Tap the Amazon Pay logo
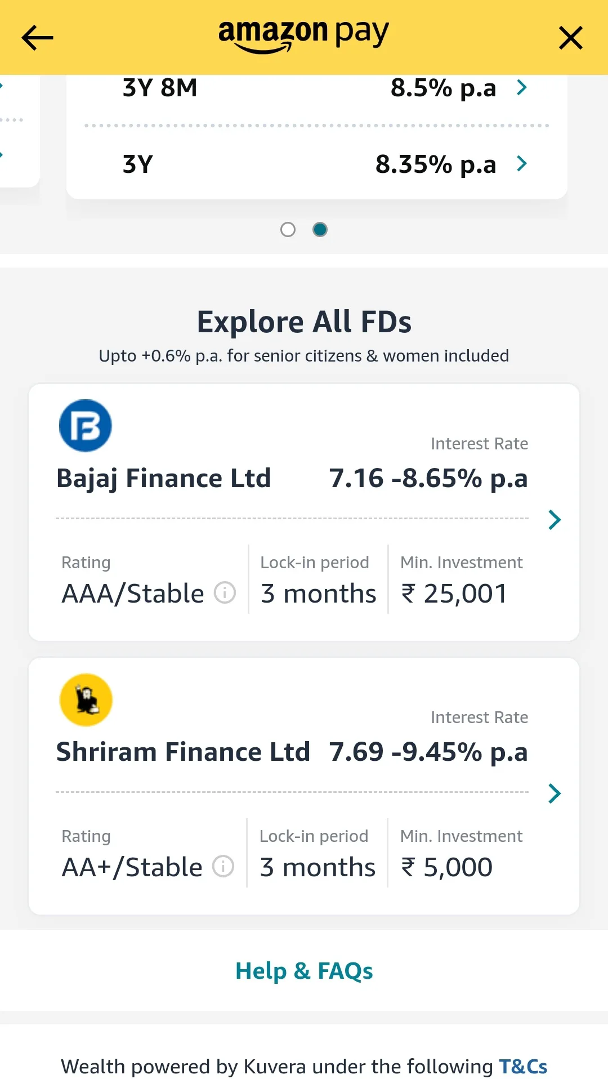The width and height of the screenshot is (608, 1079). click(303, 35)
